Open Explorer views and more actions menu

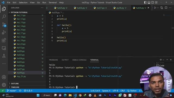pos(42,8)
